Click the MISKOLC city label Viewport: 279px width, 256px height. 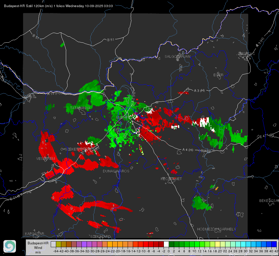247,53
